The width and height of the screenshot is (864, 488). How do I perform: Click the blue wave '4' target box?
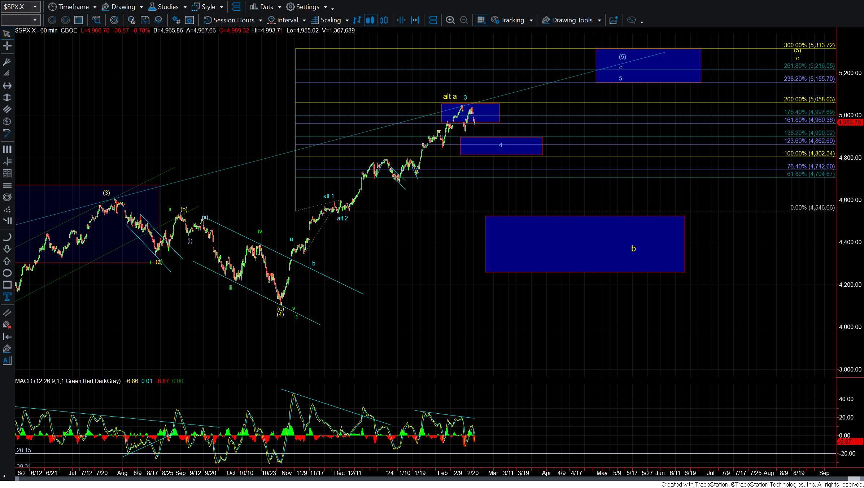(501, 146)
